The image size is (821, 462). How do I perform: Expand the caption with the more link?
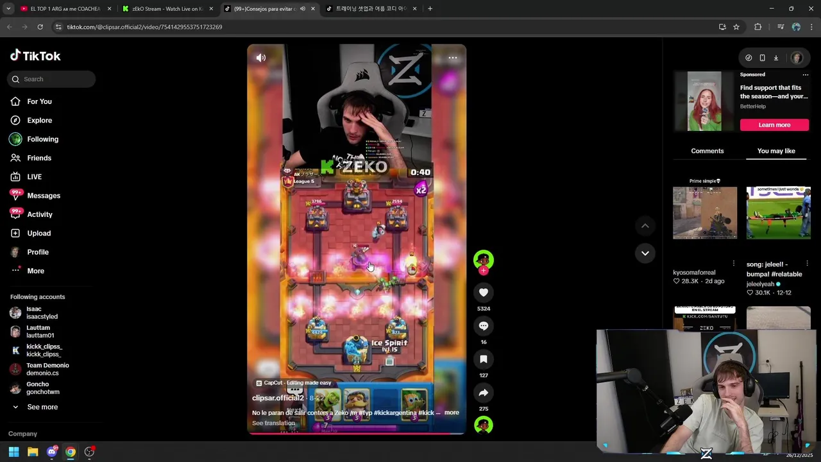point(452,413)
